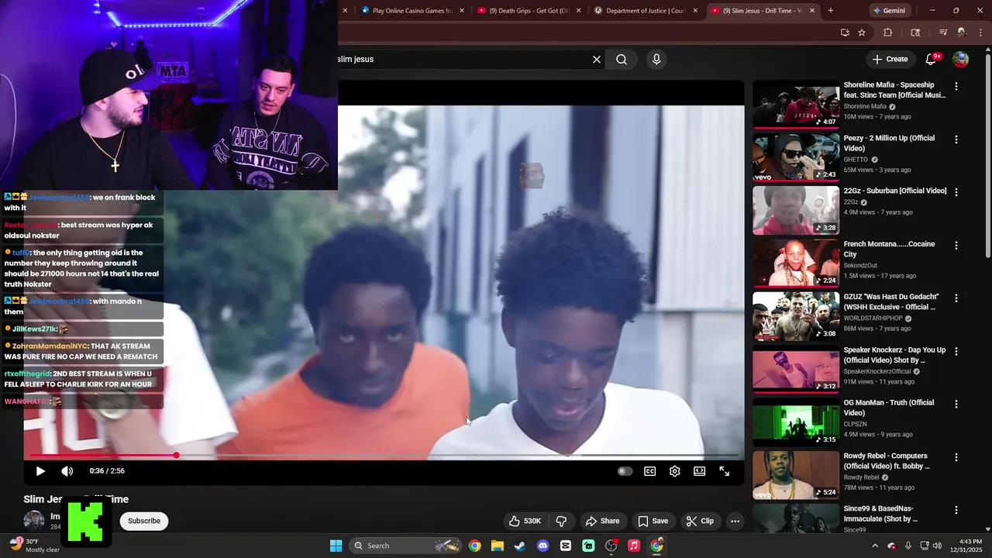992x558 pixels.
Task: Open options for Speaker Knockerz Dap You Up
Action: pos(956,351)
